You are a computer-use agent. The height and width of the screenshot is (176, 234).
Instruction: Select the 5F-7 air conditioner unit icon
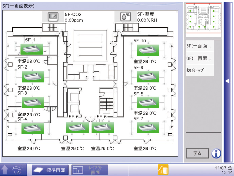click(x=148, y=128)
